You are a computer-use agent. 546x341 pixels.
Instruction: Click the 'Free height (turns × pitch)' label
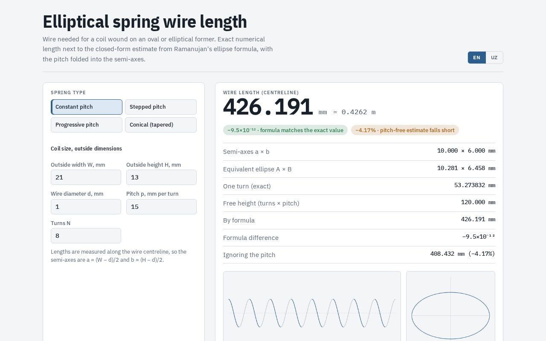(x=261, y=203)
